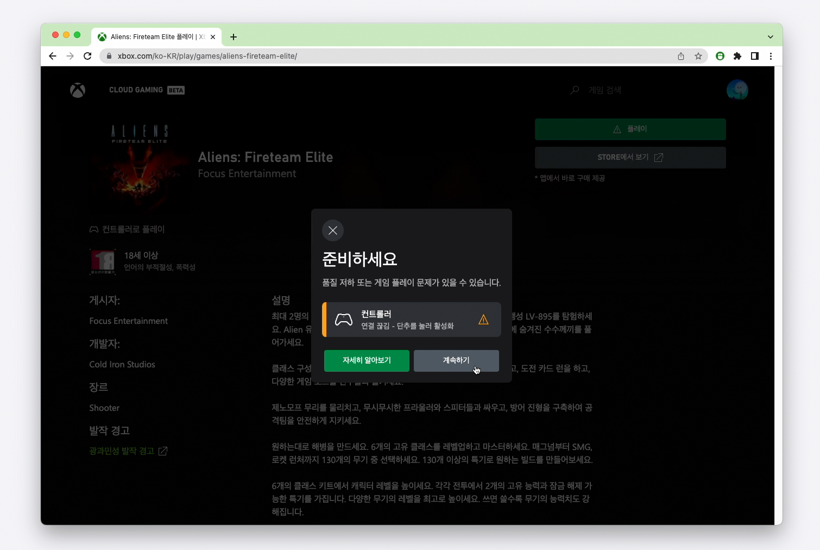Click the controller gamepad icon in dialog
Screen dimensions: 820x550
pyautogui.click(x=344, y=320)
